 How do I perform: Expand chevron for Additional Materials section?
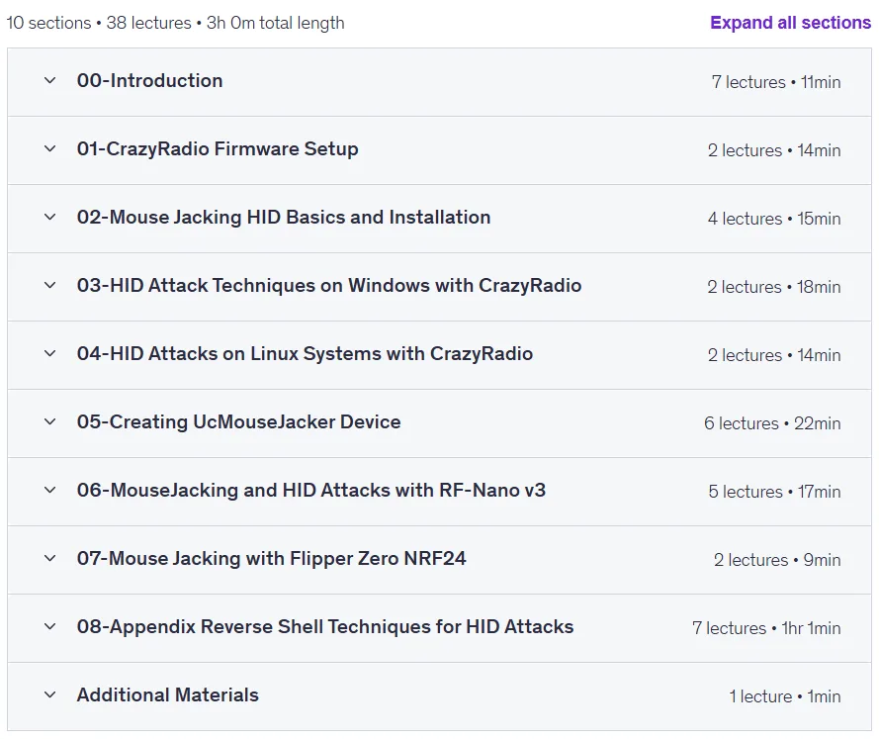[49, 694]
